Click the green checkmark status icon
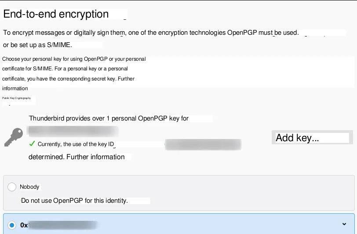The width and height of the screenshot is (357, 234). coord(32,144)
